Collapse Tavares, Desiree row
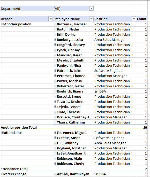150x177 pixels. (x=55, y=102)
